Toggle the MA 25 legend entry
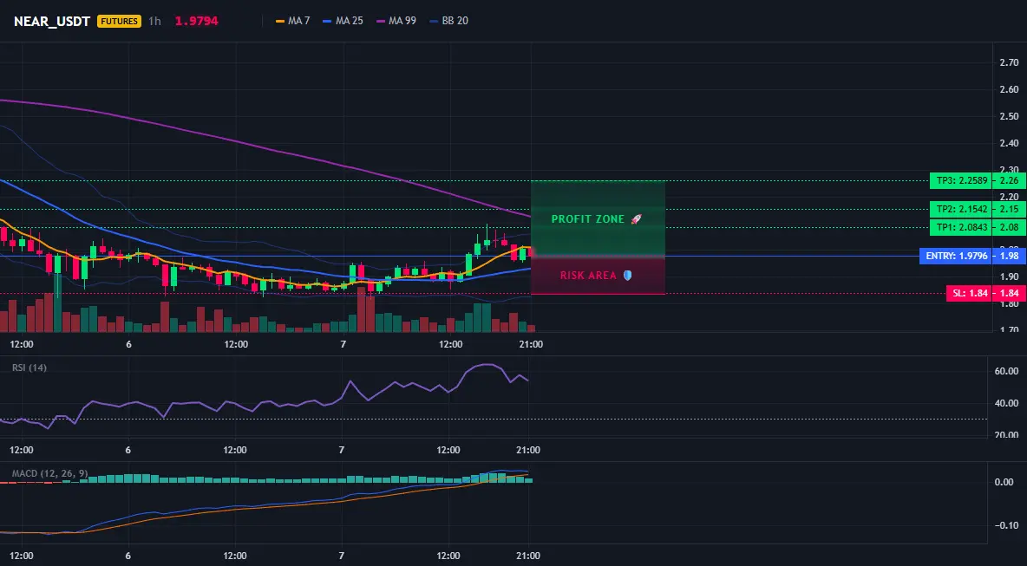 click(343, 21)
